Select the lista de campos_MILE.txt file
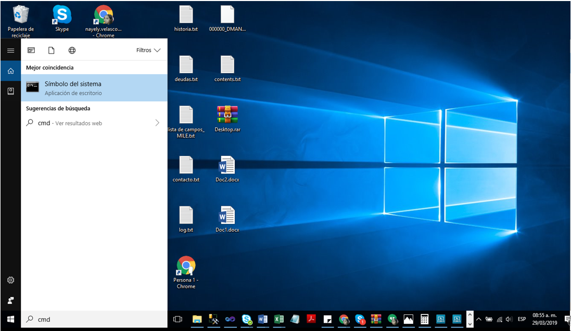This screenshot has width=571, height=331. tap(186, 122)
